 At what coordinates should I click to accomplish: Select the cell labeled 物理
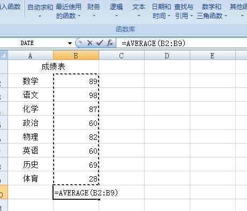(x=31, y=137)
